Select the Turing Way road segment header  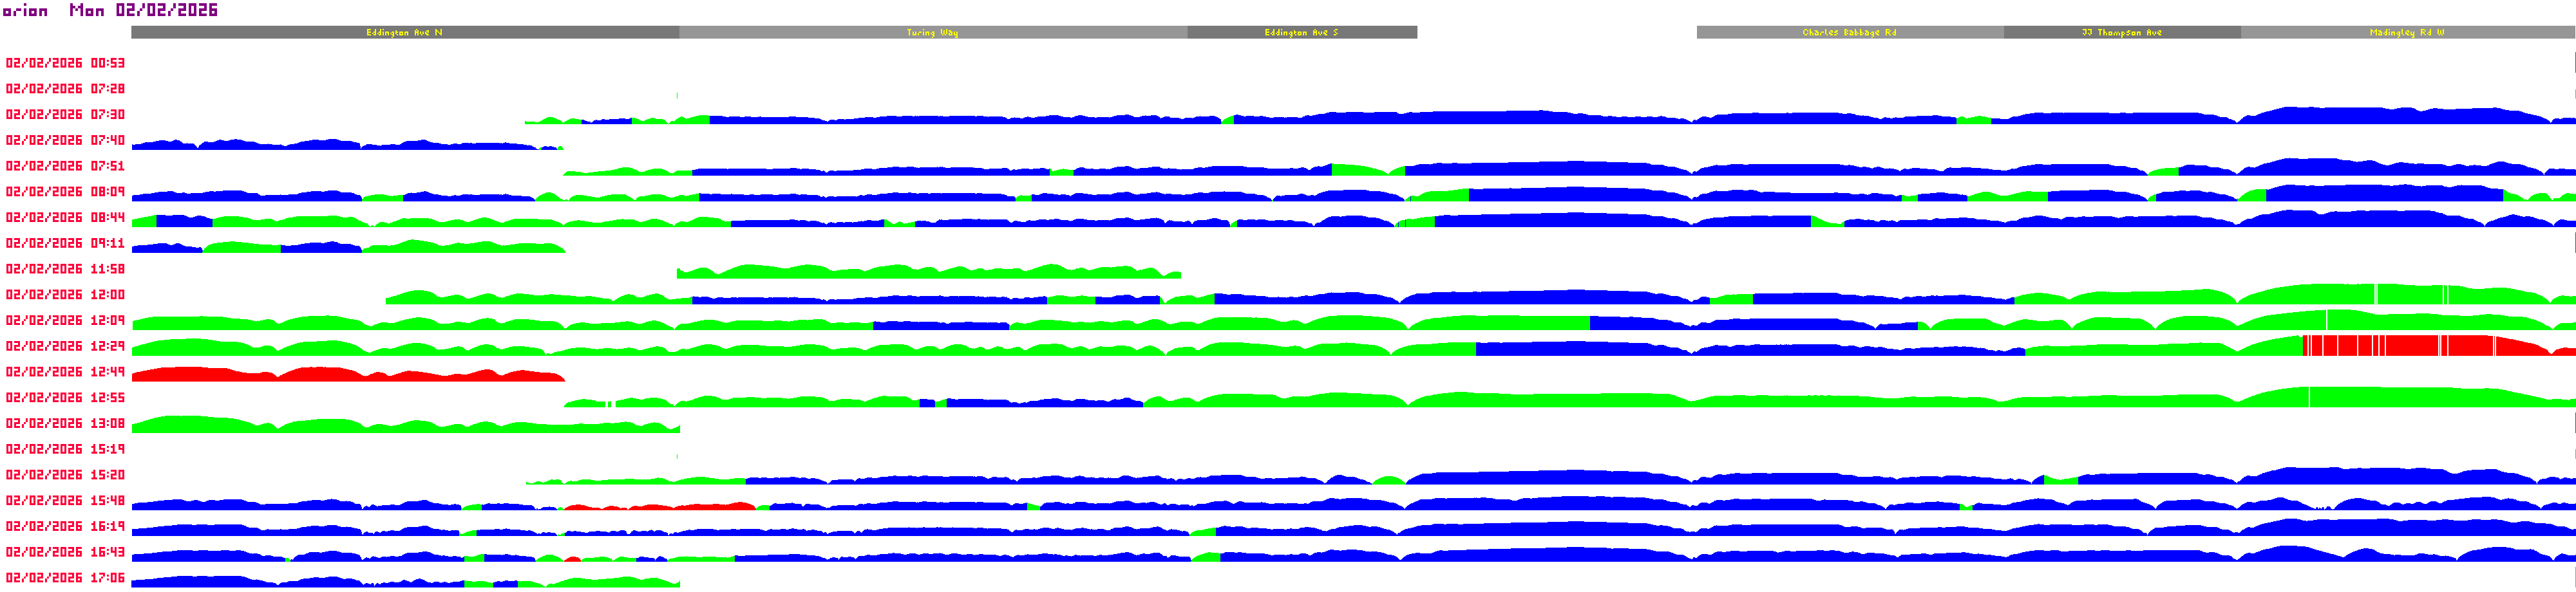932,33
